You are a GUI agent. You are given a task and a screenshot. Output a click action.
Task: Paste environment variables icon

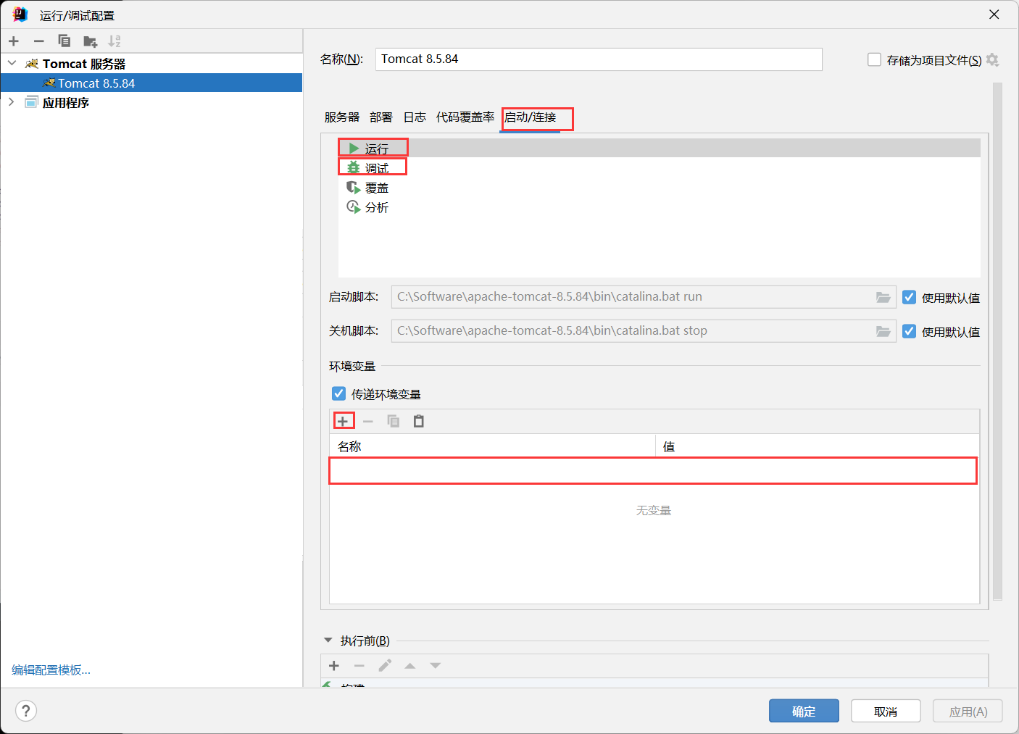tap(419, 421)
